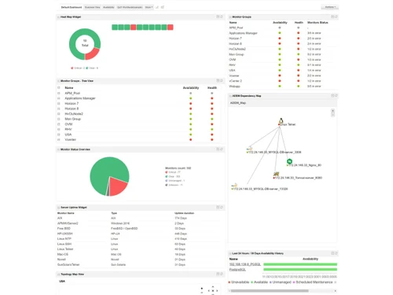This screenshot has width=393, height=295.
Task: Open the Actions dropdown menu
Action: pyautogui.click(x=330, y=7)
